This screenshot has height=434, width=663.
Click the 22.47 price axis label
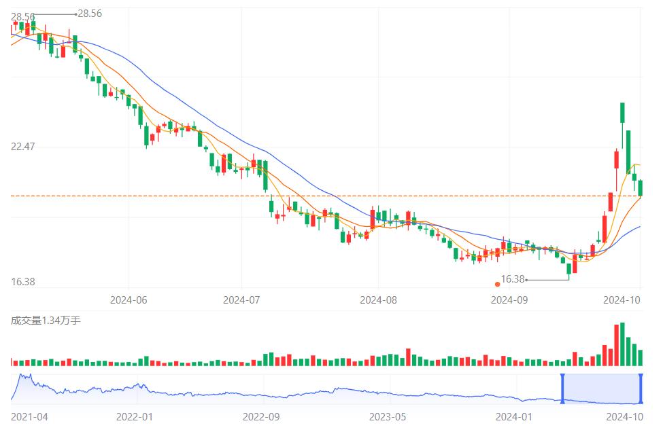[x=23, y=147]
